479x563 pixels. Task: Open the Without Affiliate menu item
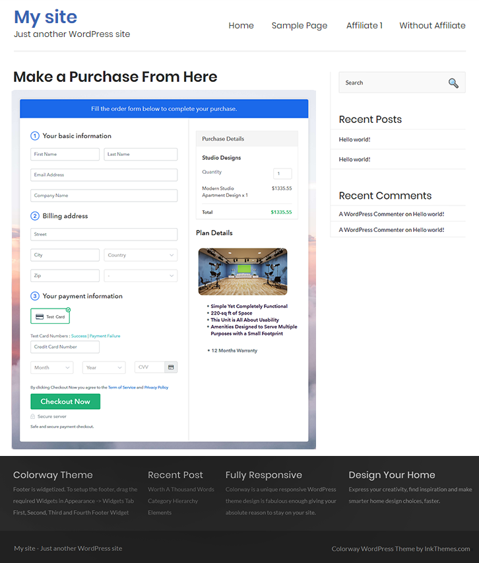tap(432, 26)
